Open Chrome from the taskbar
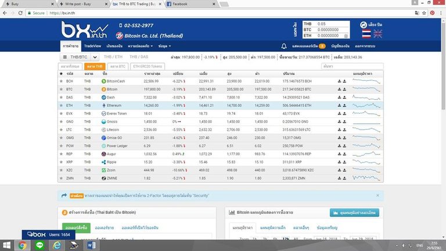Image resolution: width=446 pixels, height=251 pixels. pyautogui.click(x=23, y=245)
